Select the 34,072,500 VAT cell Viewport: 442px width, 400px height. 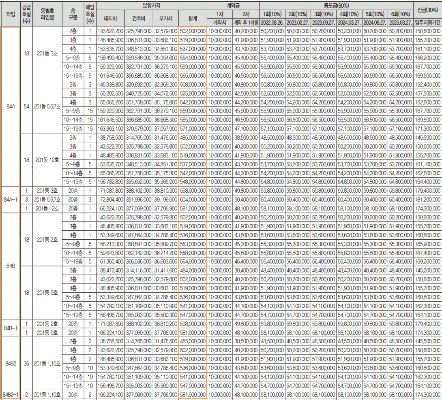click(166, 93)
